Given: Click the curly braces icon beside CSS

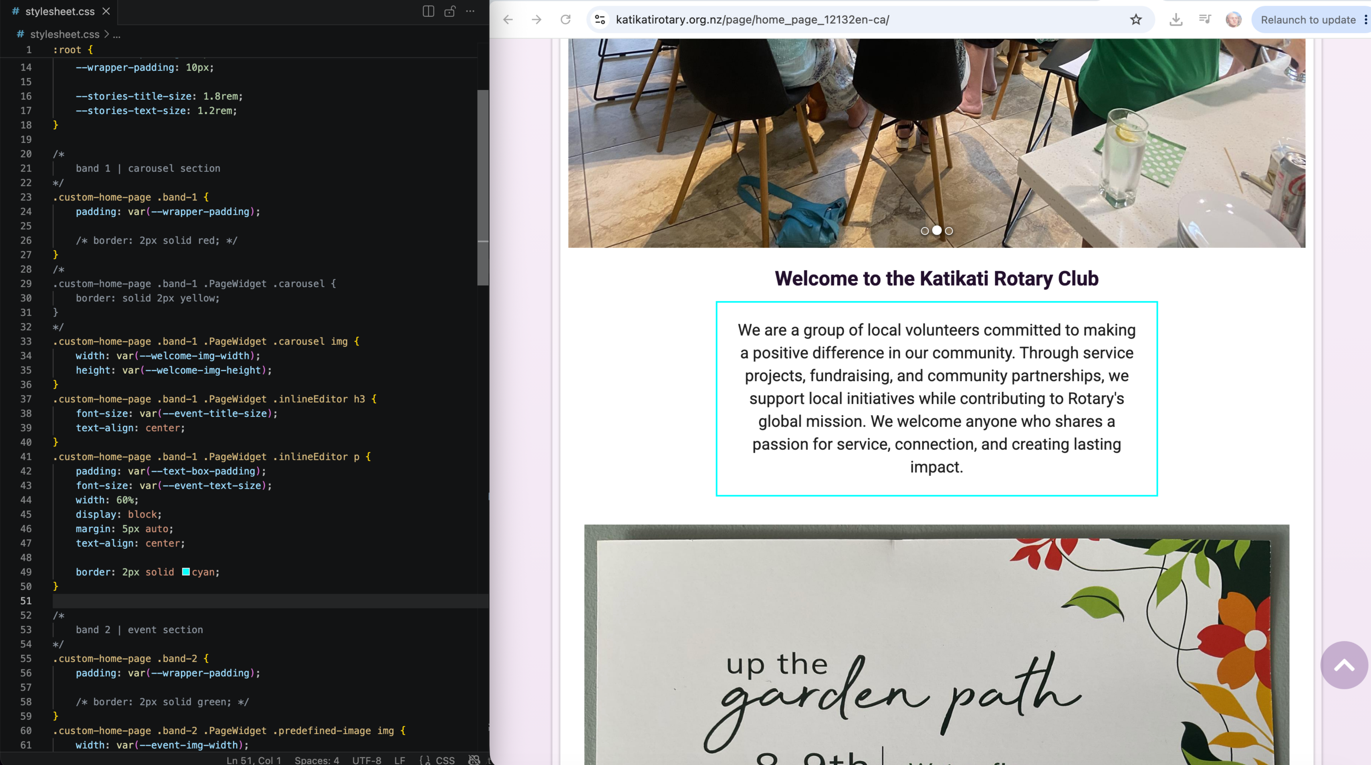Looking at the screenshot, I should pyautogui.click(x=425, y=760).
